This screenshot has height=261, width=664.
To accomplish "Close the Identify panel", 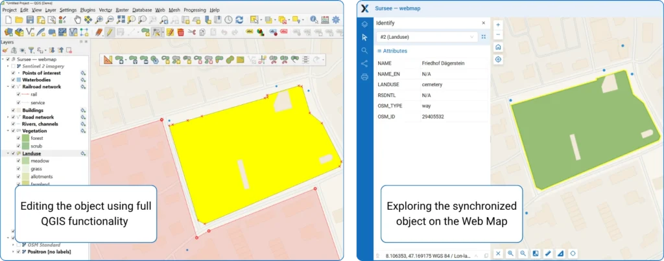I will click(x=483, y=23).
